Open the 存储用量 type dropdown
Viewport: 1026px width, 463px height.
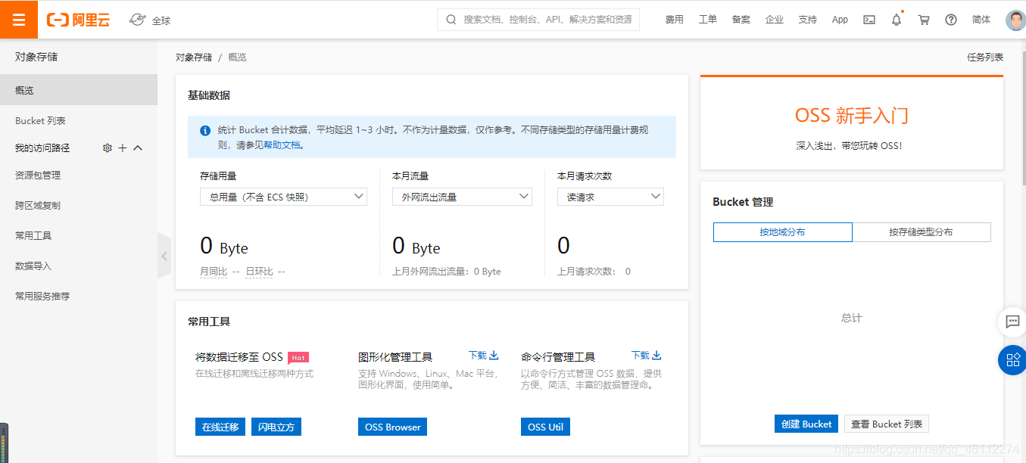[x=283, y=197]
